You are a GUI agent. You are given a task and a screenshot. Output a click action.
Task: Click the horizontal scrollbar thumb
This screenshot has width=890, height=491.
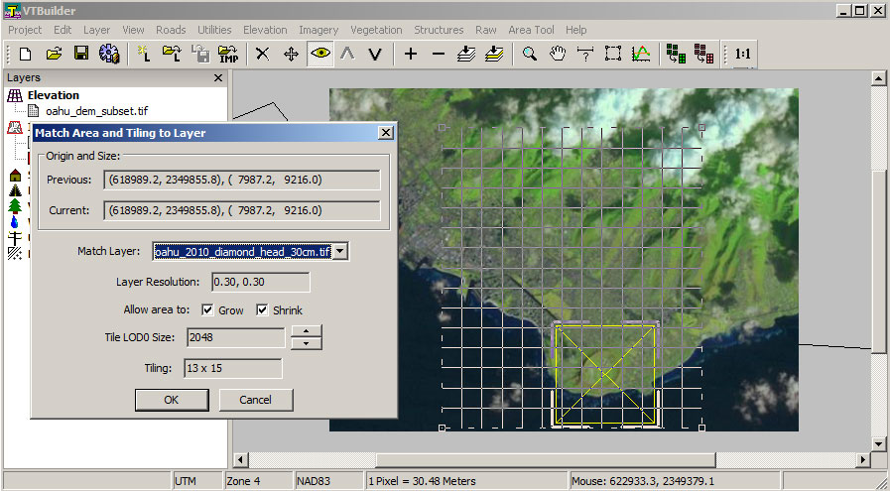point(545,459)
